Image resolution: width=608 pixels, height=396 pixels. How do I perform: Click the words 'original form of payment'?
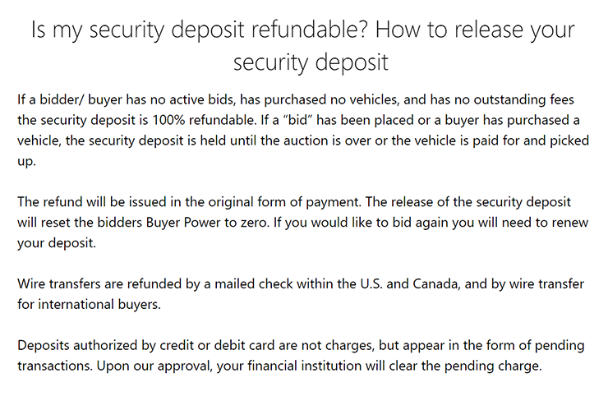(x=283, y=202)
